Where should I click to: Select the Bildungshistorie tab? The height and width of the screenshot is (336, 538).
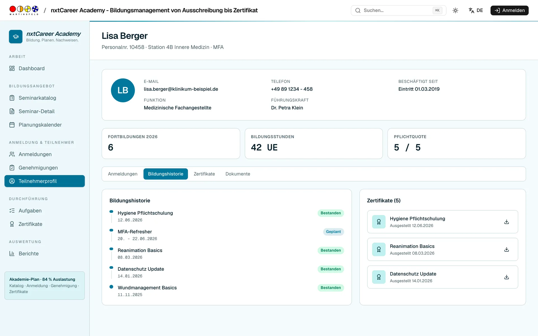(x=166, y=174)
